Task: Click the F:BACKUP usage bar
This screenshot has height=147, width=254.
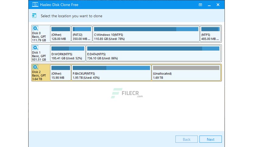Action: (x=111, y=68)
